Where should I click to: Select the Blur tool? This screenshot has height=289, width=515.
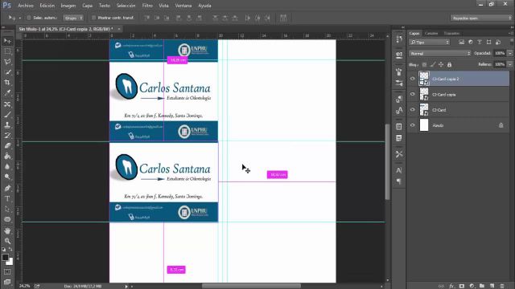pyautogui.click(x=7, y=166)
